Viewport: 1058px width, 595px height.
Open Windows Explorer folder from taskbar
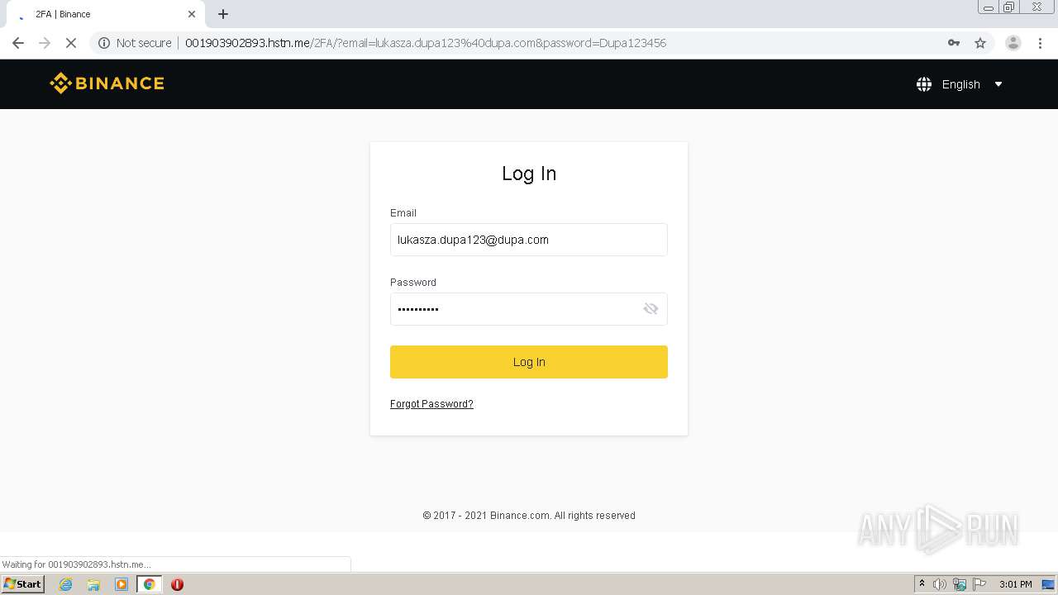93,584
